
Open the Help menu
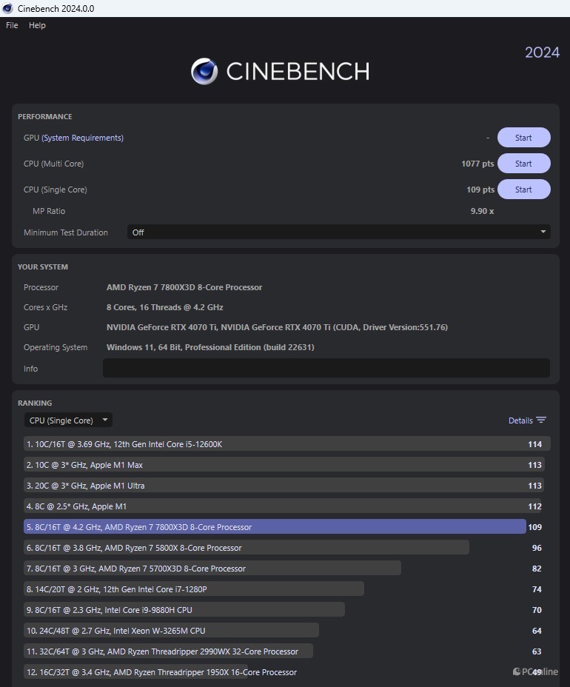pos(37,25)
